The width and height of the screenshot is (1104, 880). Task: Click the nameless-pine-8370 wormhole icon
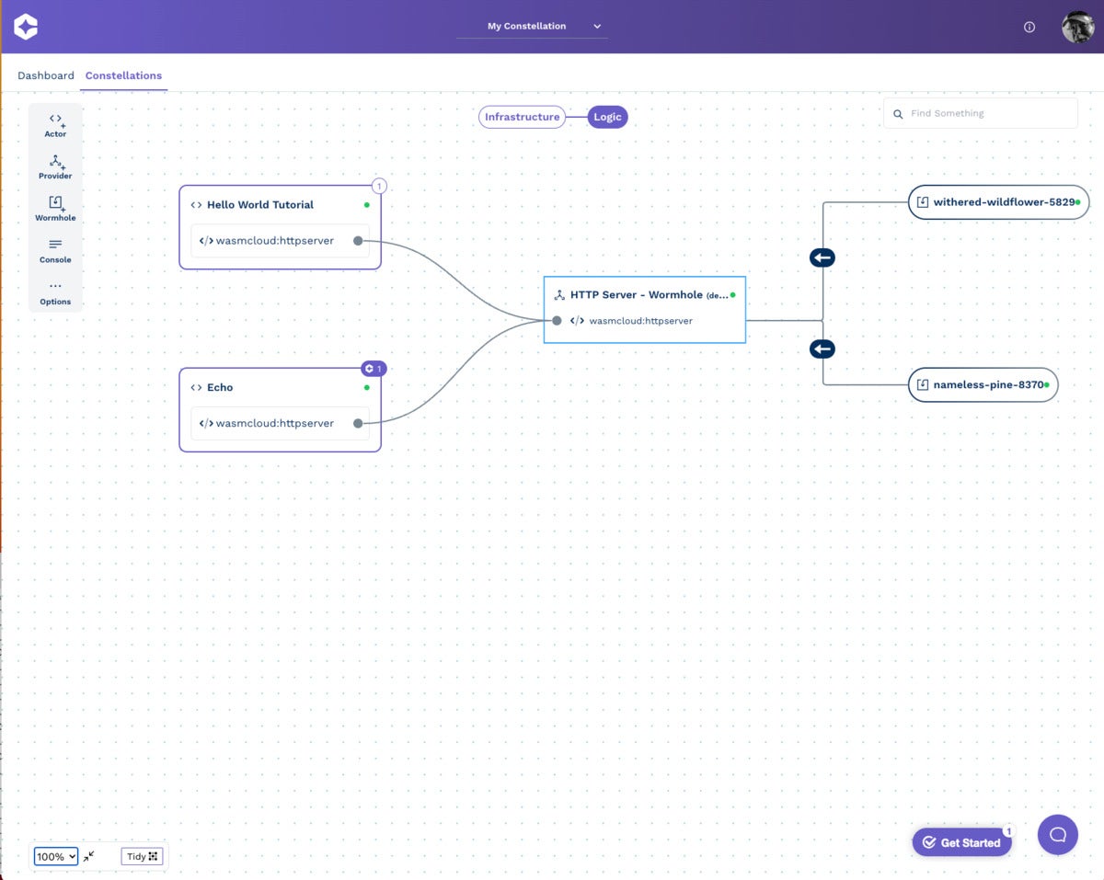[x=923, y=384]
